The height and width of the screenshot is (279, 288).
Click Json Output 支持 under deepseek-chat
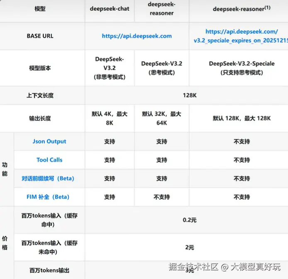110,141
